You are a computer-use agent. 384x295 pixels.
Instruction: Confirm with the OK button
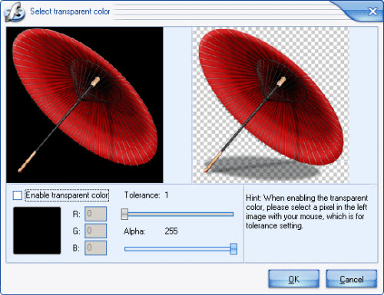(x=294, y=279)
